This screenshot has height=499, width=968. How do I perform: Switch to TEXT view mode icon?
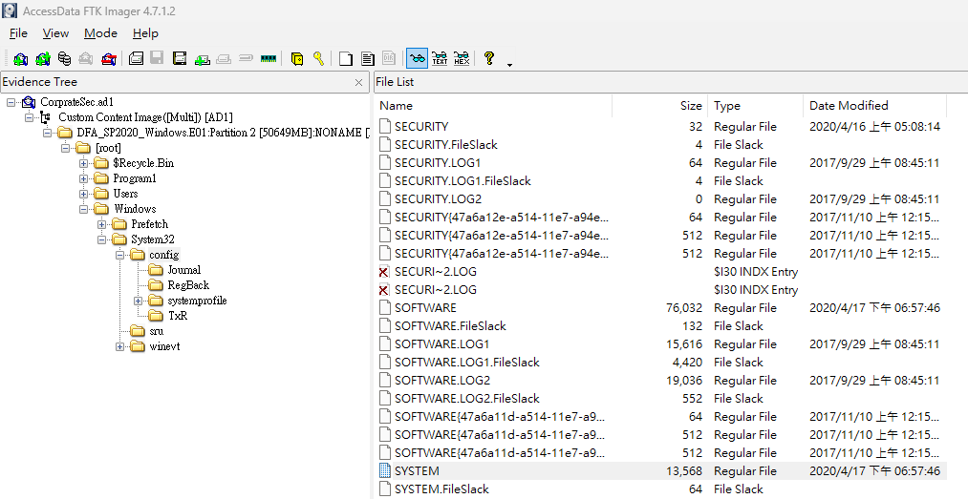click(440, 58)
